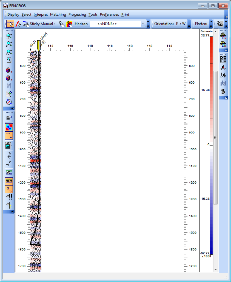Toggle the TEXT labels display button

coord(9,181)
